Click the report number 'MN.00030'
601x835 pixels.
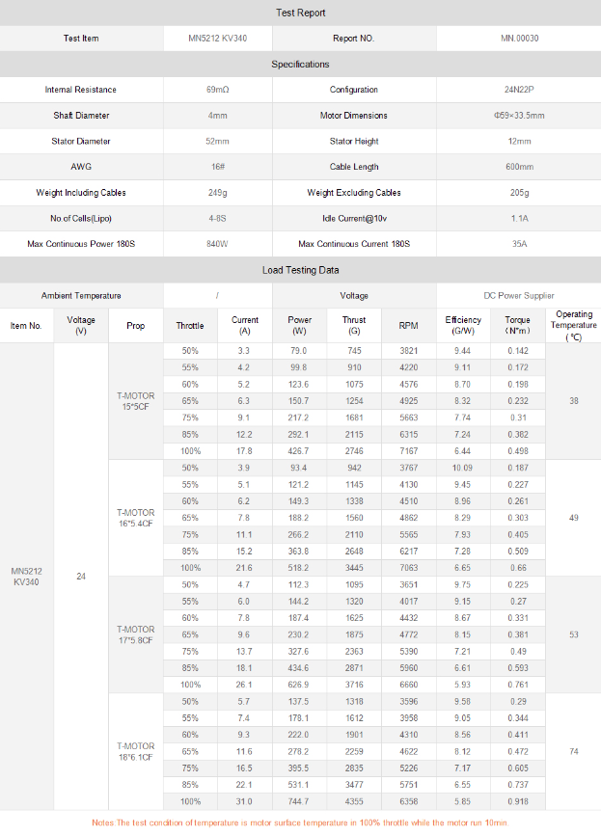519,39
